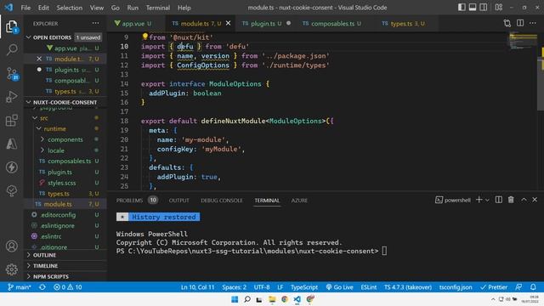Image resolution: width=544 pixels, height=306 pixels.
Task: Open the Search view in activity bar
Action: tap(12, 49)
